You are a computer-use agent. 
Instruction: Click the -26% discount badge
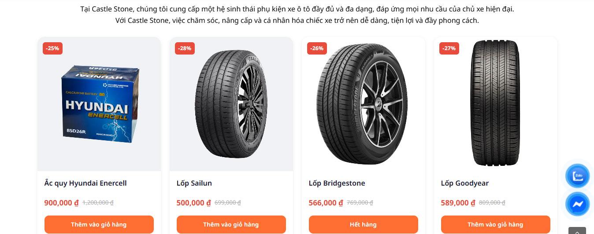pyautogui.click(x=317, y=48)
